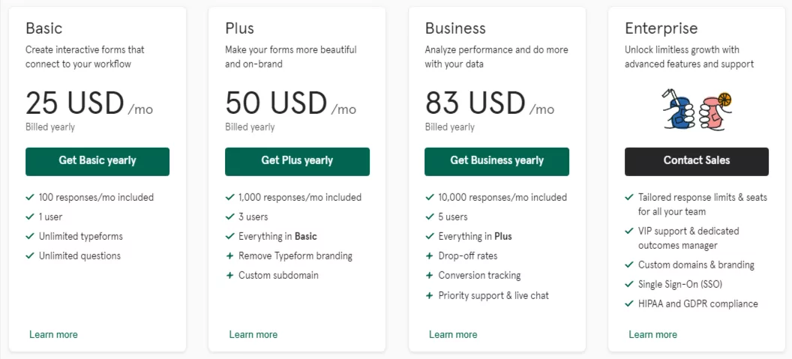Click the Get Plus yearly button

coord(297,161)
